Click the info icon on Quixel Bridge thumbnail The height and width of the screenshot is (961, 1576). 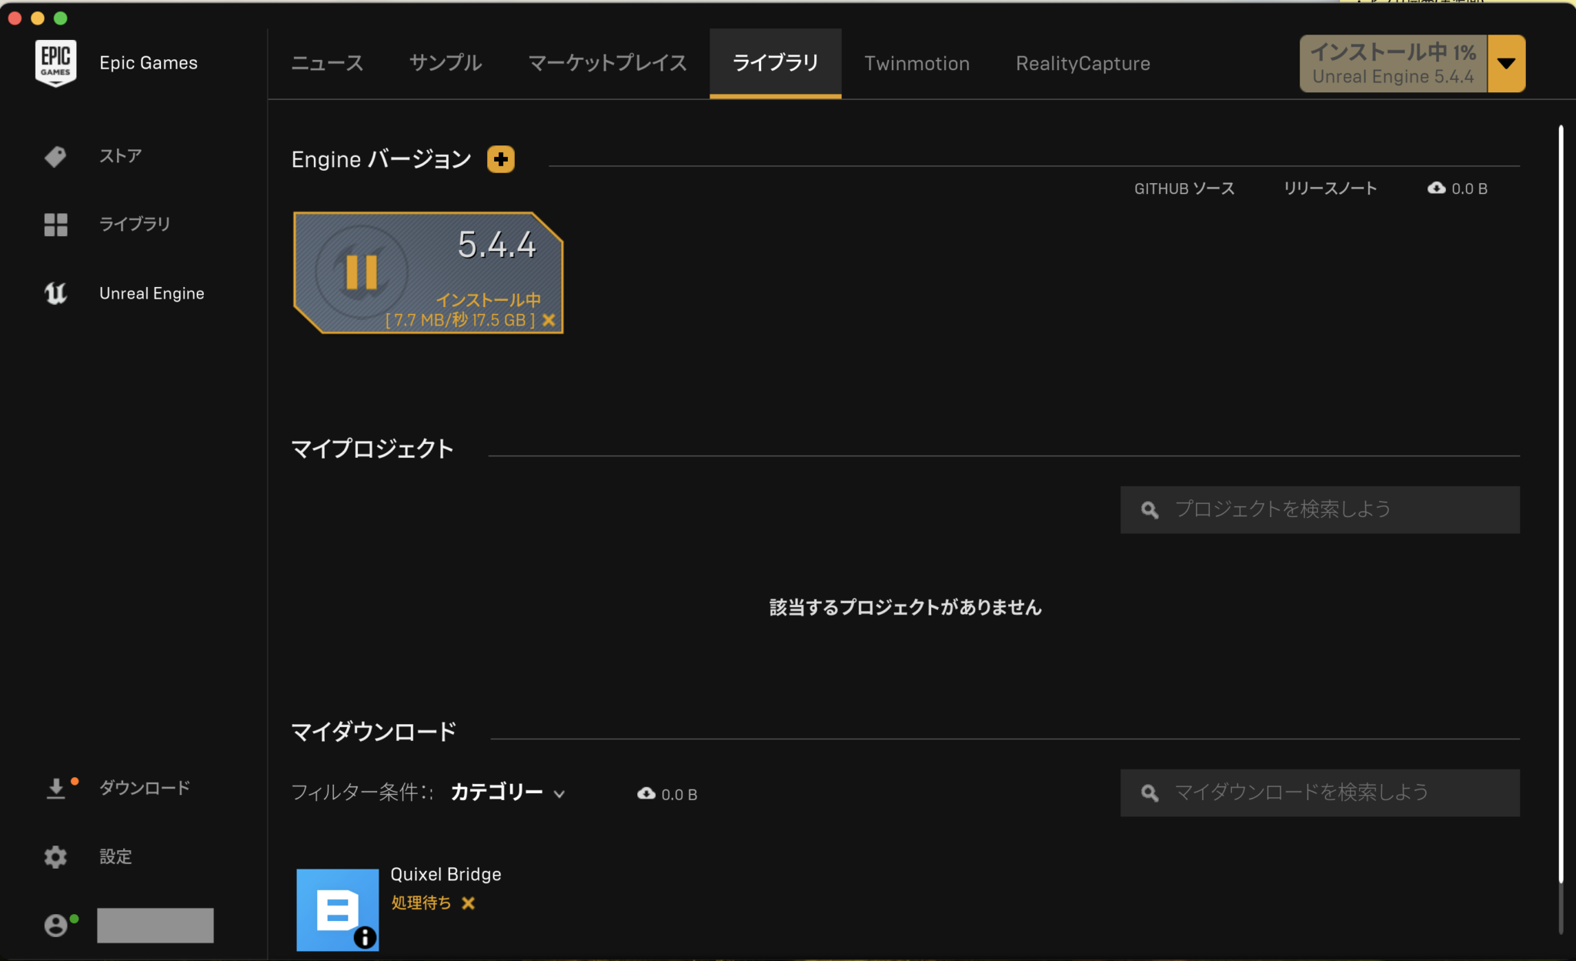point(366,938)
